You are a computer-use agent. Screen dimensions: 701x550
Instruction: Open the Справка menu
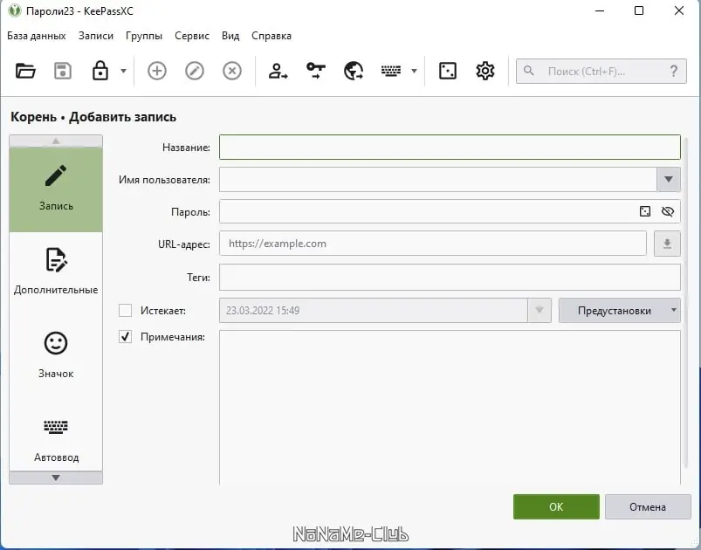tap(271, 36)
